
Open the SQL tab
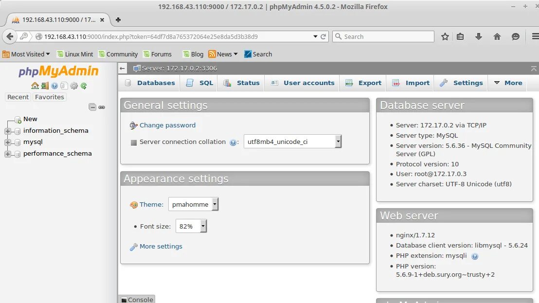[x=199, y=83]
